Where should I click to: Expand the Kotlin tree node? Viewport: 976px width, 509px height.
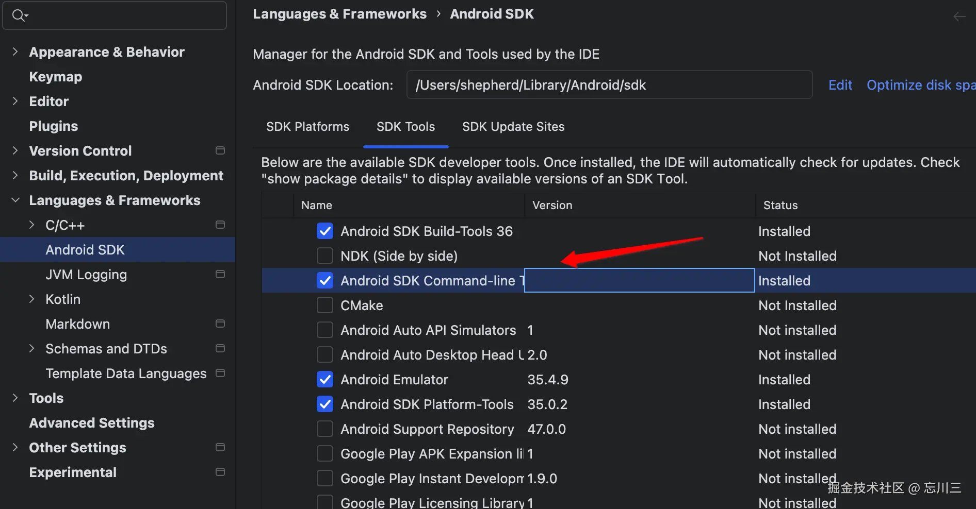click(32, 299)
